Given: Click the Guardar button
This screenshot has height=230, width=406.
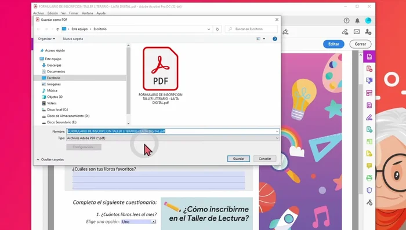Looking at the screenshot, I should point(238,159).
